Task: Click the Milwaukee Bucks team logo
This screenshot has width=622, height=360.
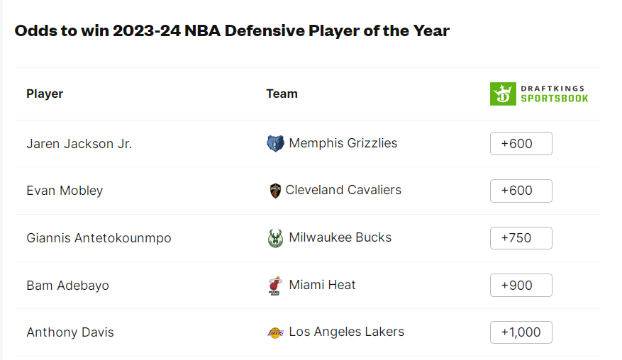Action: tap(275, 238)
